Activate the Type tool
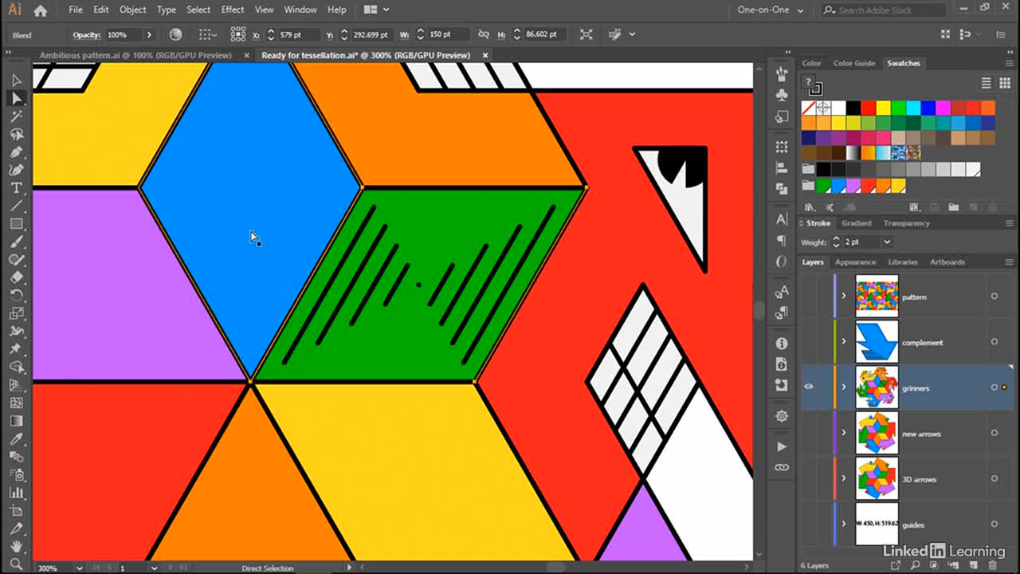The width and height of the screenshot is (1020, 574). click(x=16, y=188)
